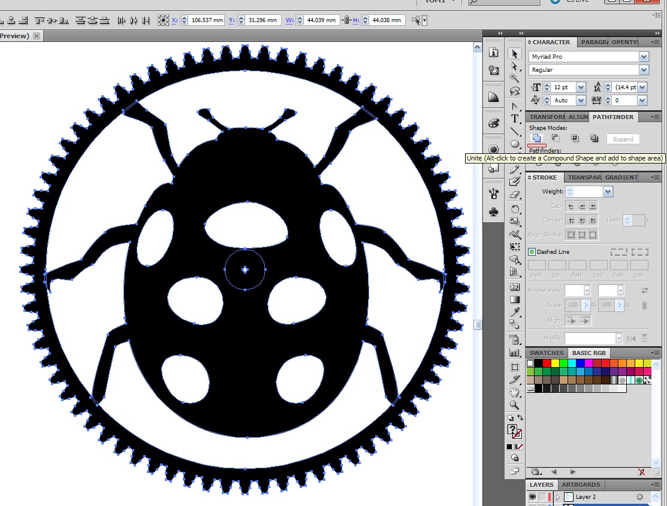Open the stroke Weight dropdown
Viewport: 667px width, 506px height.
(608, 192)
